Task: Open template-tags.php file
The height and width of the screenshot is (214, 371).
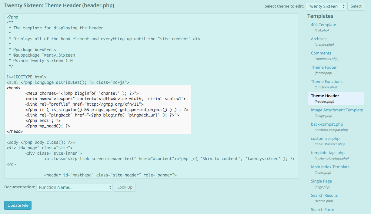Action: [328, 153]
